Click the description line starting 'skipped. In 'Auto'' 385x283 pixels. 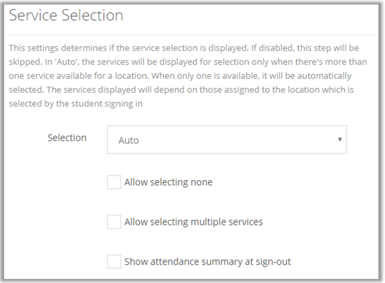pyautogui.click(x=188, y=62)
